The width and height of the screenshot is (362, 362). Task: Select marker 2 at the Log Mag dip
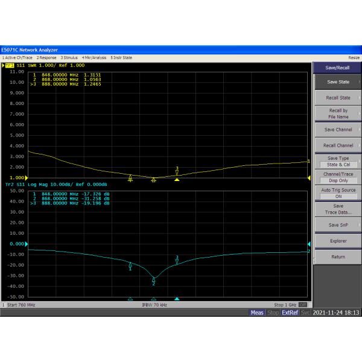pyautogui.click(x=153, y=279)
